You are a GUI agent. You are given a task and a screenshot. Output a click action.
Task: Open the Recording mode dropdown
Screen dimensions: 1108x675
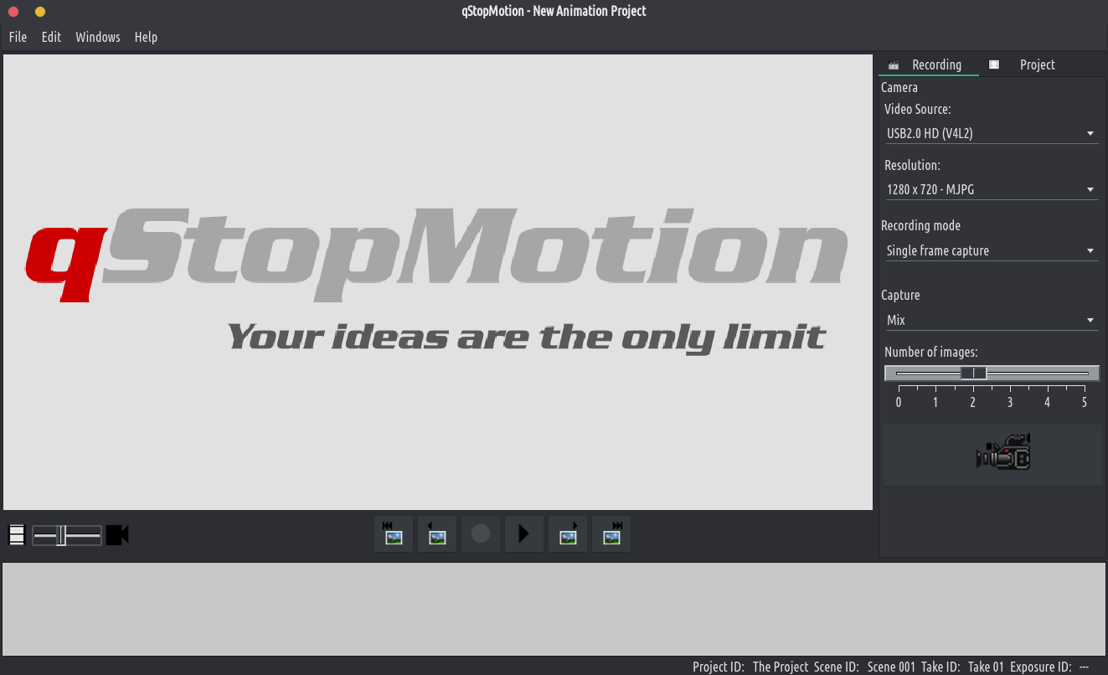click(x=992, y=250)
